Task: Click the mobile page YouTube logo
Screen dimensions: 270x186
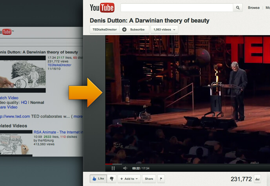Action: point(7,32)
